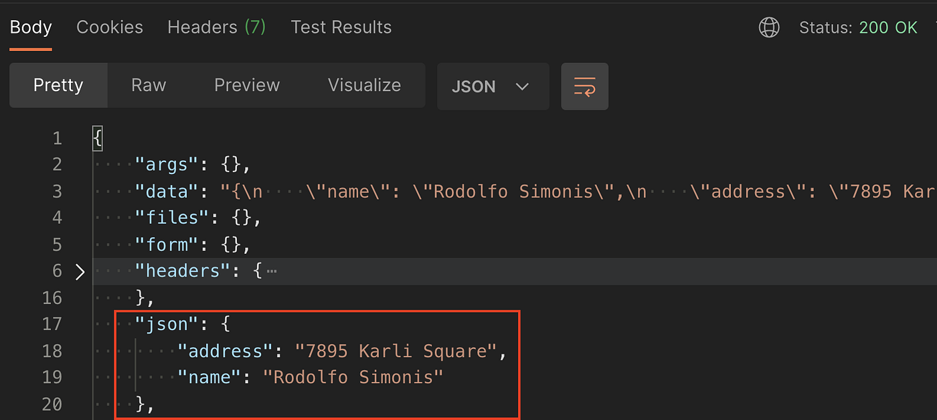Screen dimensions: 937x420
Task: Click the "Rodolfo Simonis" value on line 19
Action: click(353, 378)
